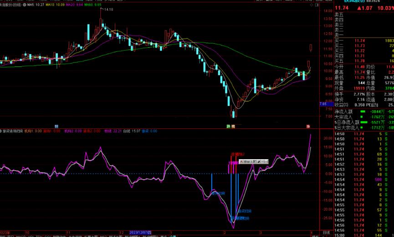This screenshot has width=394, height=237.
Task: Click the half-moon icon on floating input bar
Action: point(259,161)
